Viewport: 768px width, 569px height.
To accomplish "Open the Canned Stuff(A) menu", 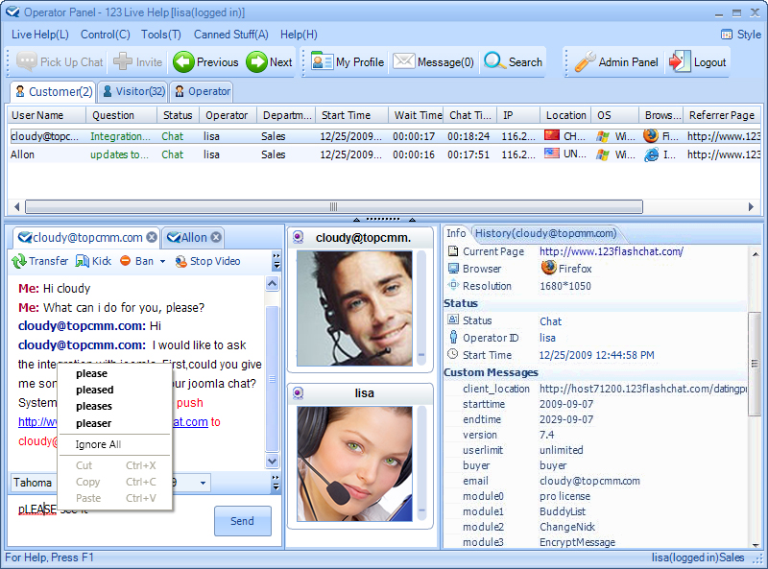I will [x=231, y=35].
